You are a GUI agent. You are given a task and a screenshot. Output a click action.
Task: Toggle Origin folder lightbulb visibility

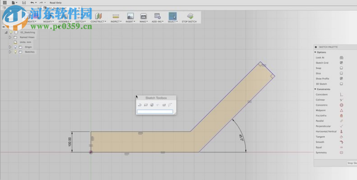click(x=15, y=47)
